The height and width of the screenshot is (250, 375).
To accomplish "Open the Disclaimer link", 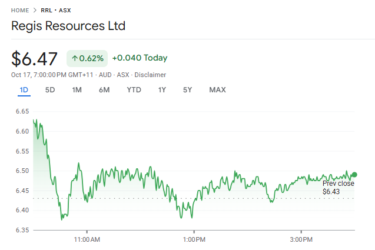I will click(x=151, y=75).
